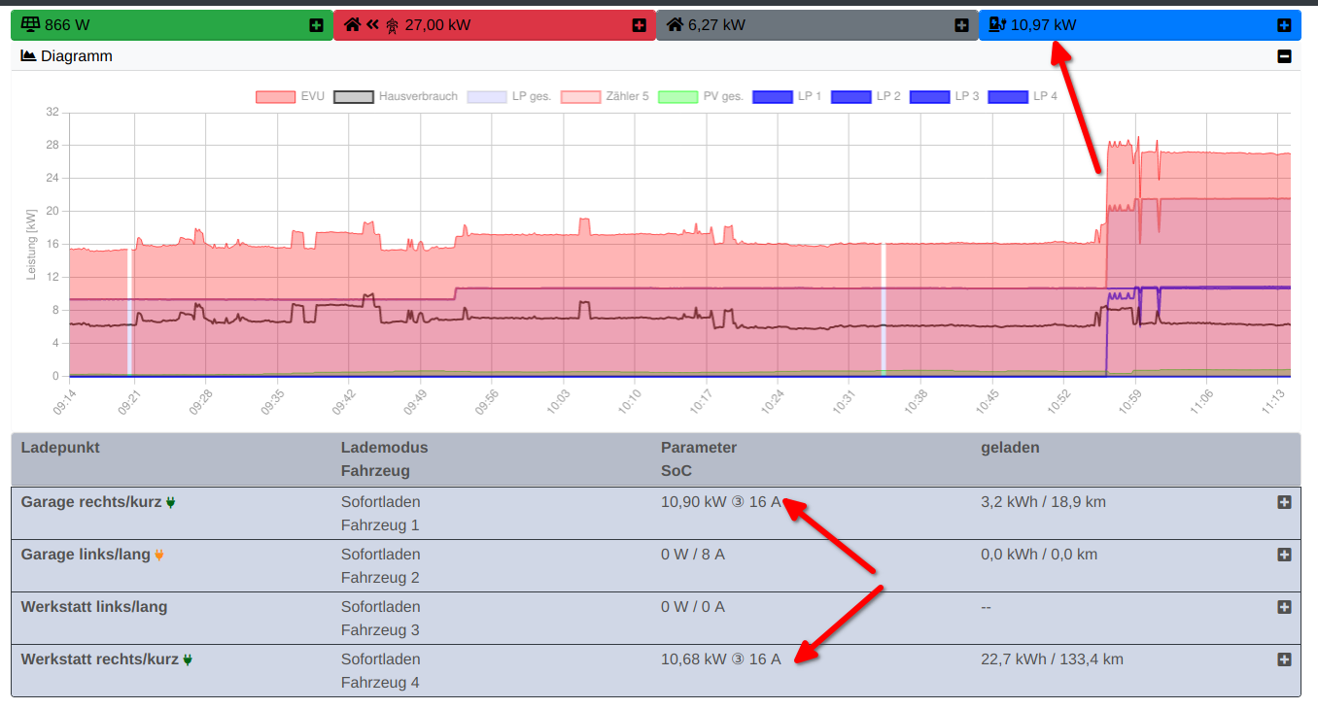Click the 10,97 kW charging value
Viewport: 1318px width, 709px height.
tap(1044, 25)
